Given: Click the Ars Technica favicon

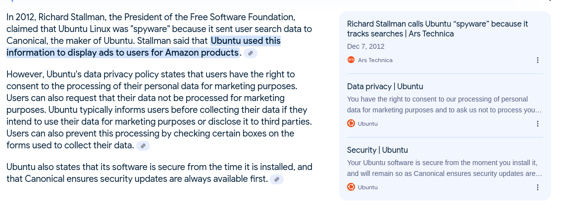Looking at the screenshot, I should click(x=351, y=60).
